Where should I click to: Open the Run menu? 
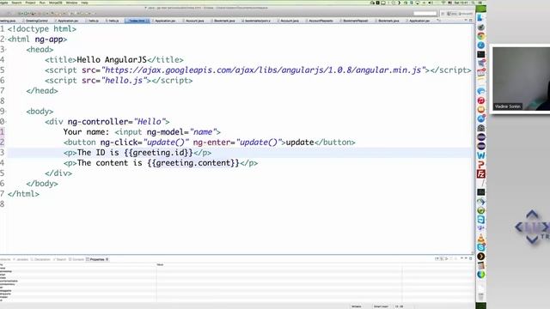pyautogui.click(x=42, y=3)
